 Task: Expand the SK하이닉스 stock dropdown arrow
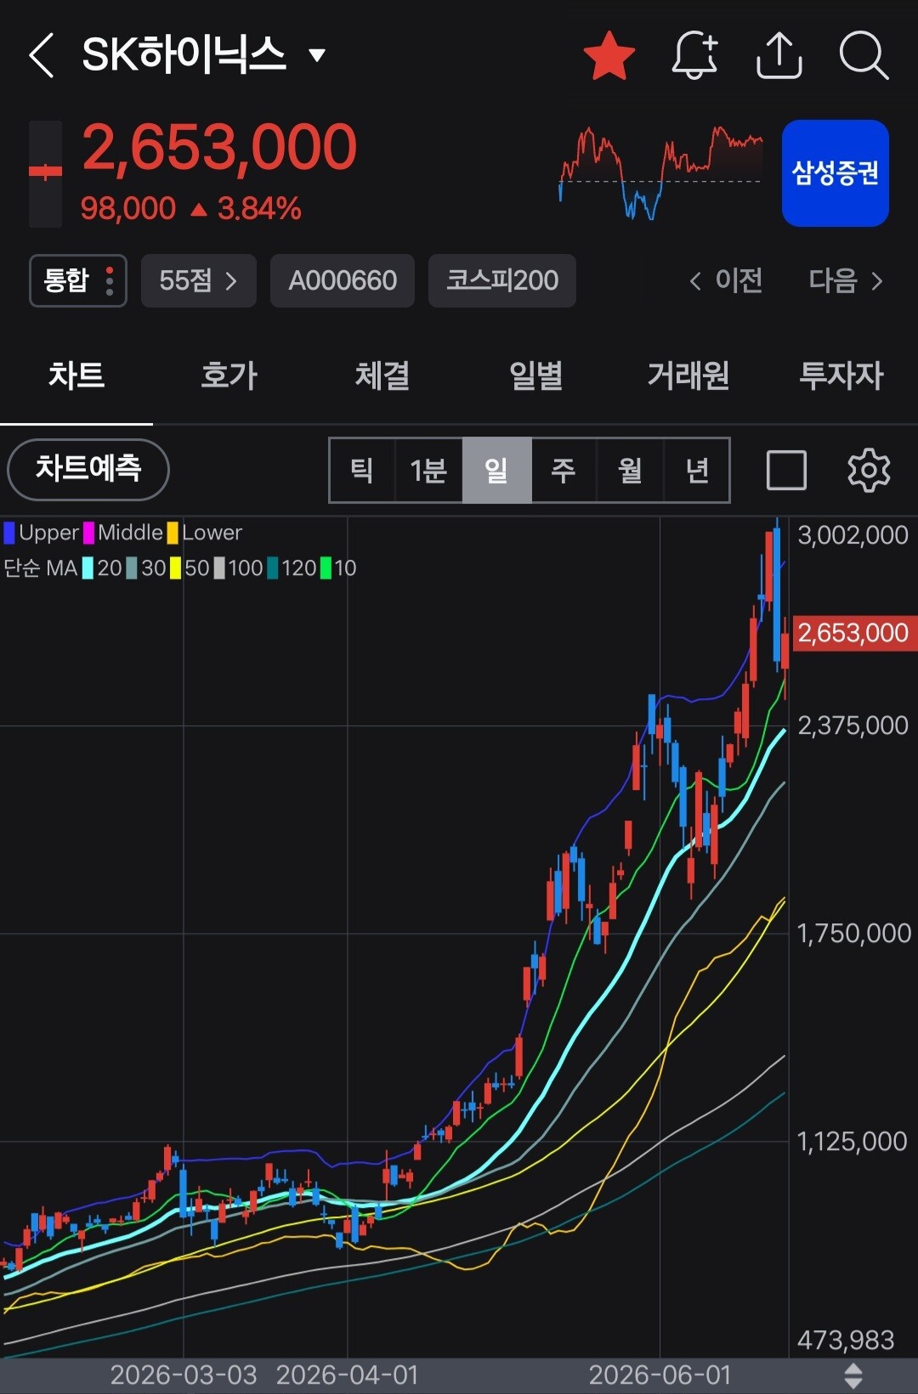pyautogui.click(x=317, y=56)
